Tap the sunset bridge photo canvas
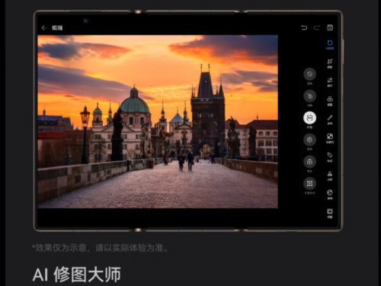 click(x=158, y=121)
